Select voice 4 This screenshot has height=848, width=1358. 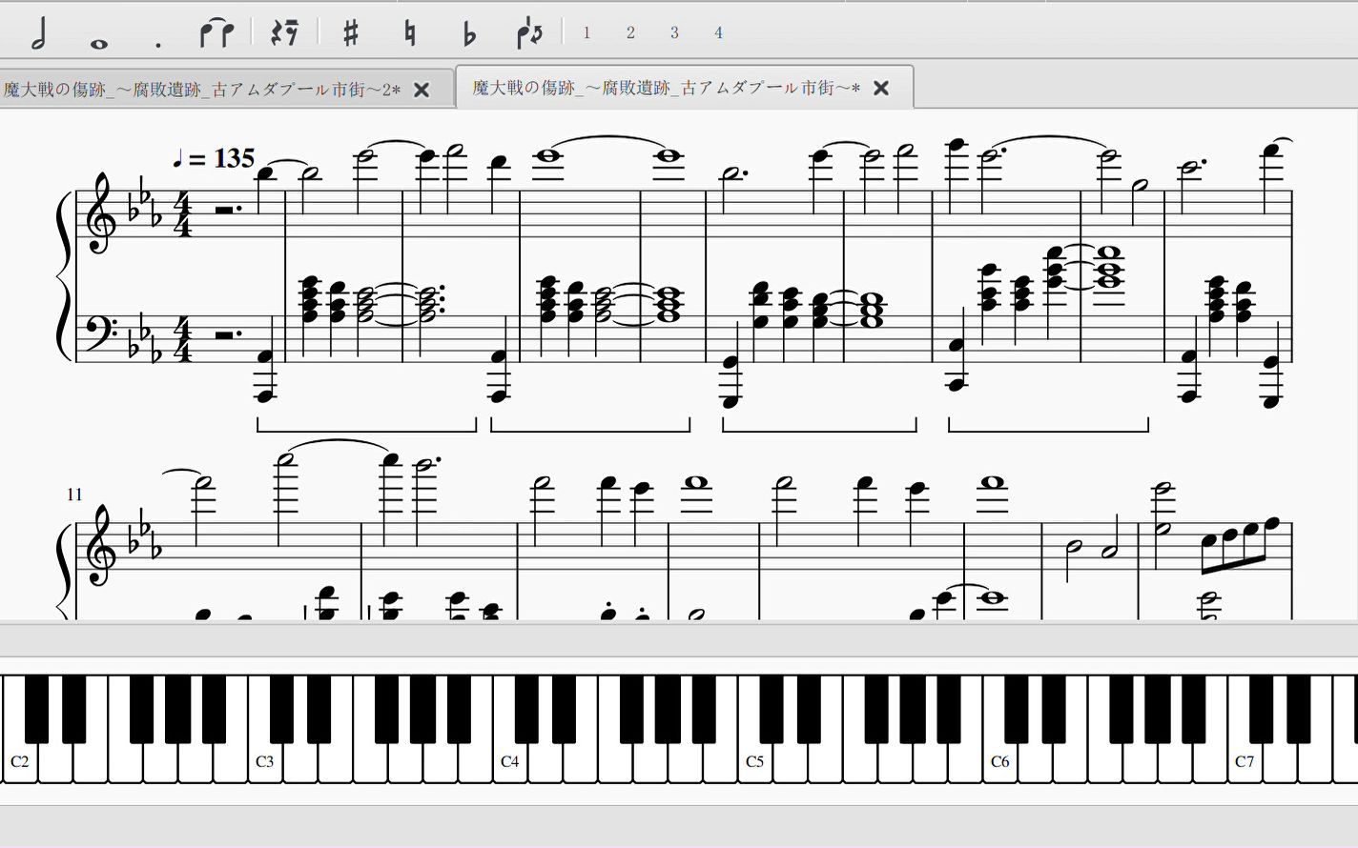(x=718, y=33)
